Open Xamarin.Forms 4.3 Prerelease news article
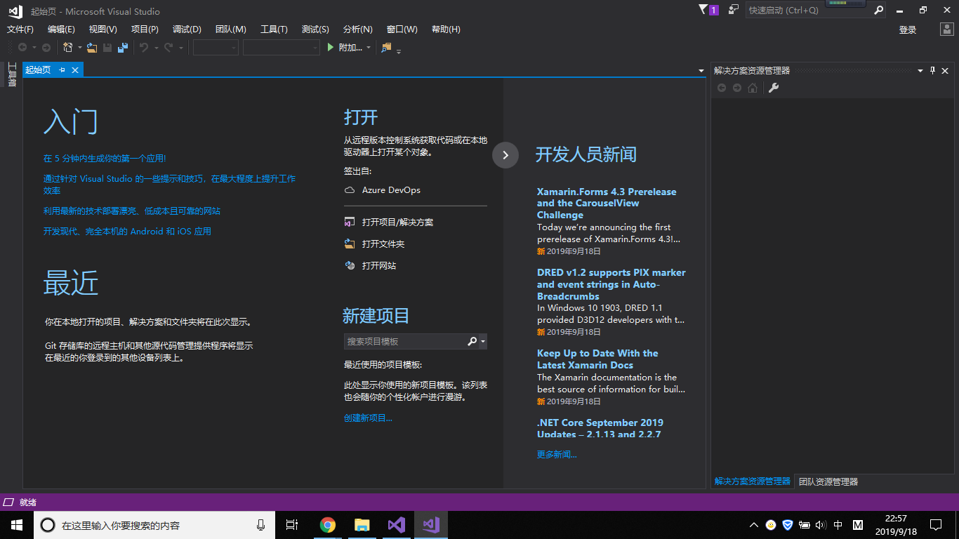Image resolution: width=959 pixels, height=539 pixels. pyautogui.click(x=607, y=204)
